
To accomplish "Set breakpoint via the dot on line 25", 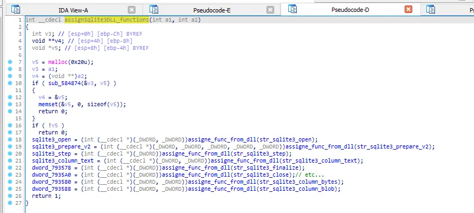I will pos(10,189).
